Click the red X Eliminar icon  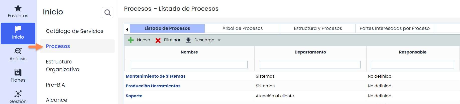point(158,40)
